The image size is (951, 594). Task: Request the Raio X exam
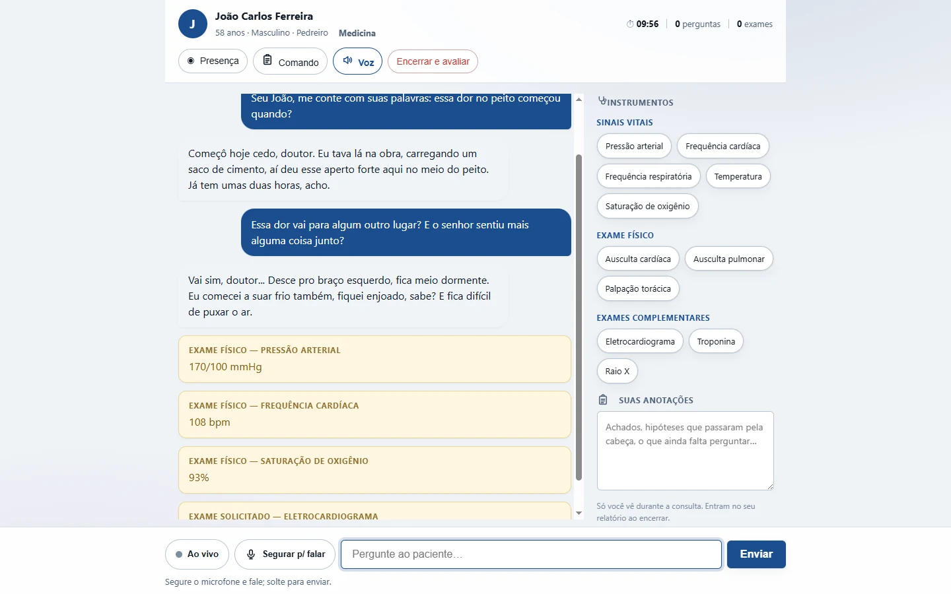pyautogui.click(x=617, y=371)
